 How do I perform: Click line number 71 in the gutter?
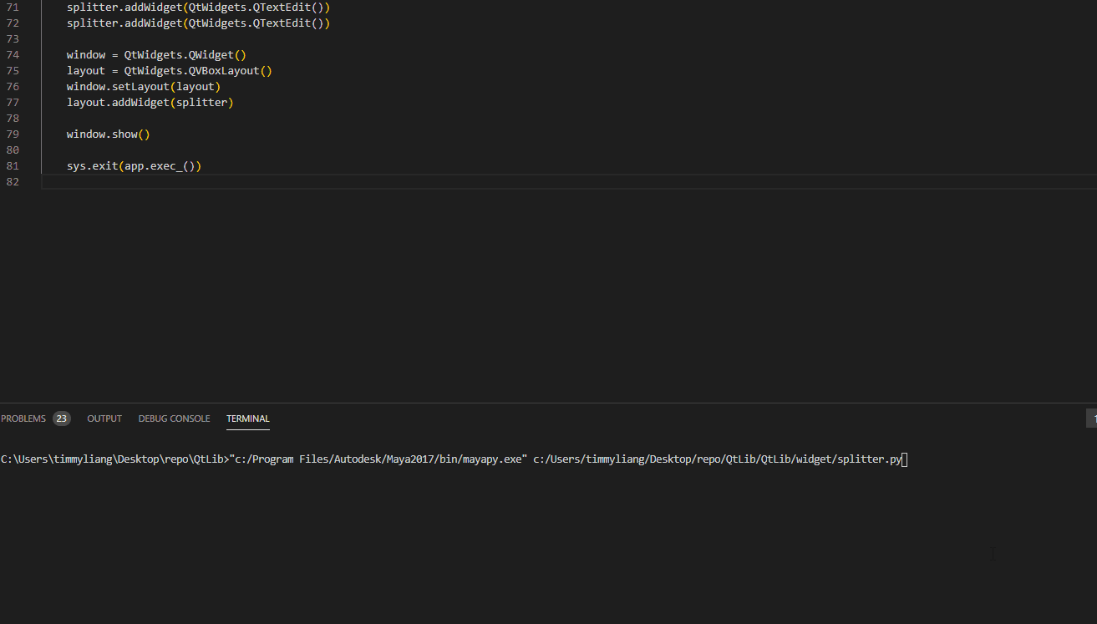pyautogui.click(x=13, y=7)
